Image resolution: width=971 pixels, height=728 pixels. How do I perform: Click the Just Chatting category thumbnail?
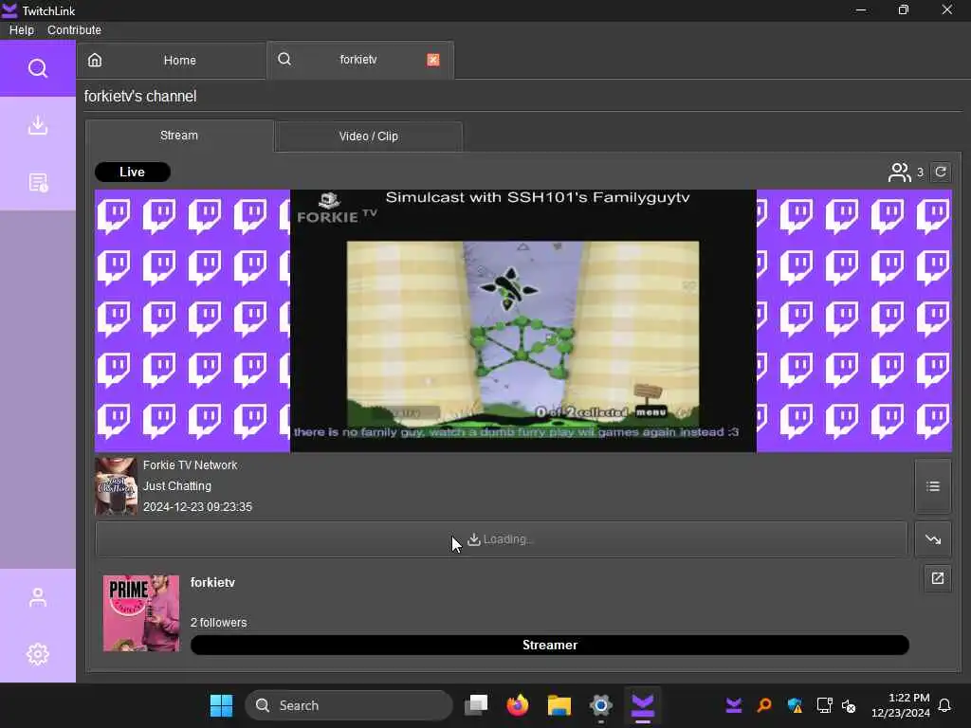tap(116, 486)
